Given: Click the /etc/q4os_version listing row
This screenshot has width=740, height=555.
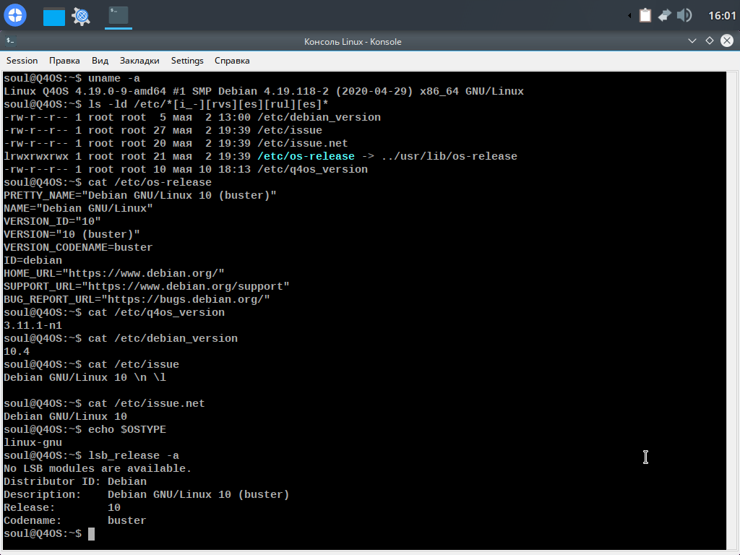Looking at the screenshot, I should click(186, 169).
